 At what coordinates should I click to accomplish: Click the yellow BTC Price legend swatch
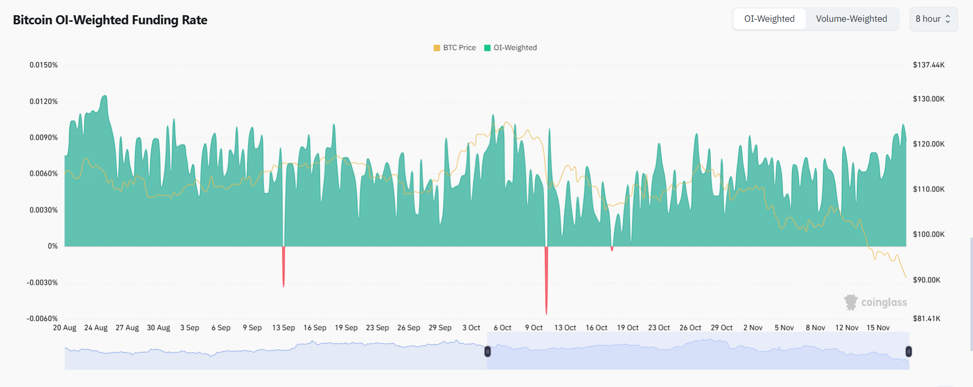coord(437,48)
